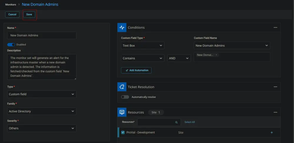Click the ProVal - Development row label

[141, 132]
